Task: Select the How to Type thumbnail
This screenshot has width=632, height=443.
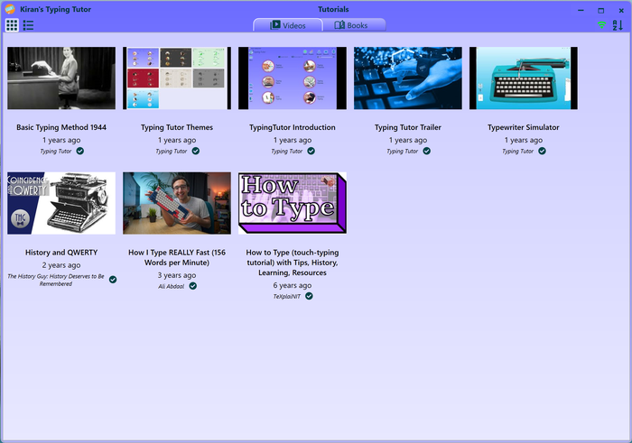Action: pyautogui.click(x=293, y=203)
